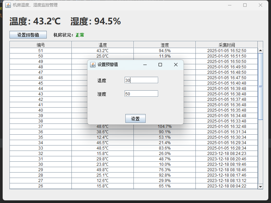Click the large 温度: 43.2℃ reading

(x=35, y=21)
